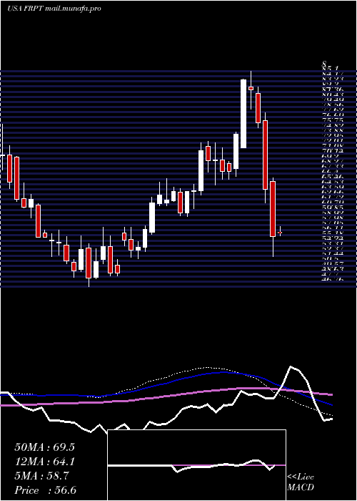Click the 50MA : 69.5 value

44,447
